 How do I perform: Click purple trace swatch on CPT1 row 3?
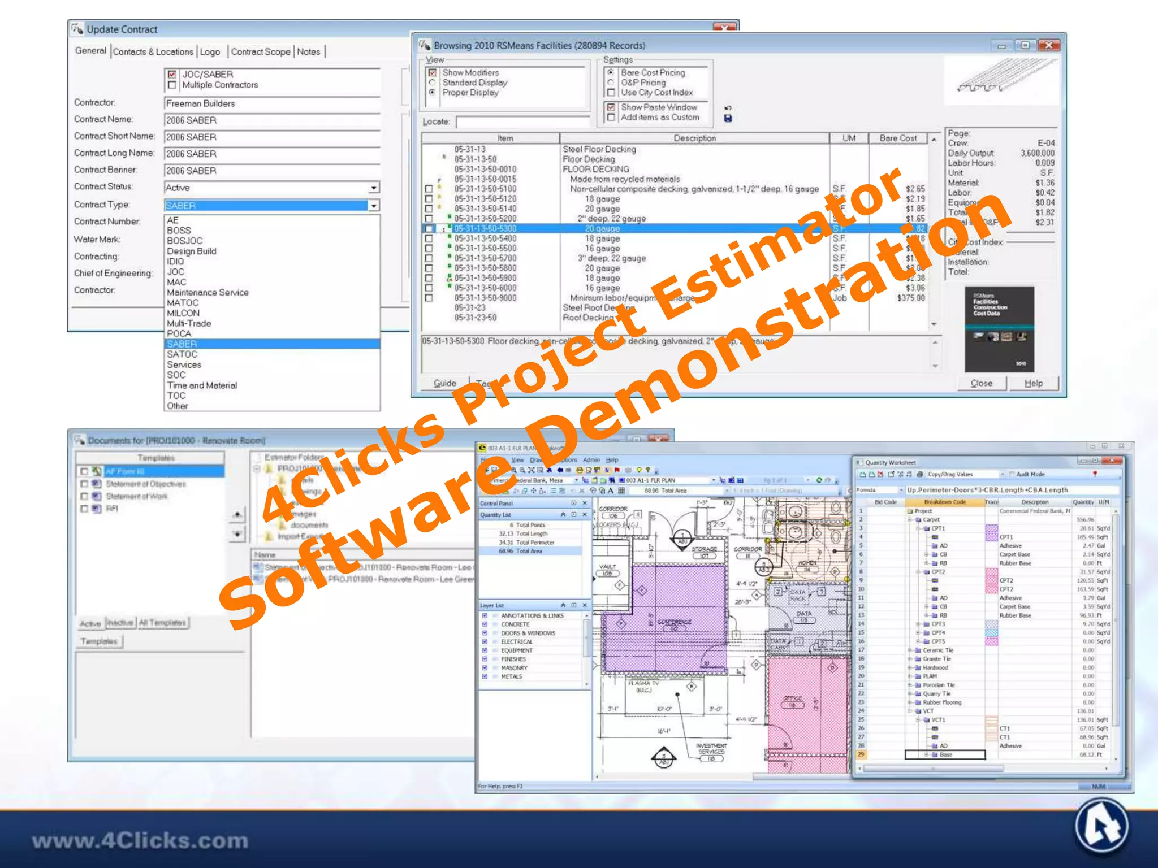pos(992,528)
